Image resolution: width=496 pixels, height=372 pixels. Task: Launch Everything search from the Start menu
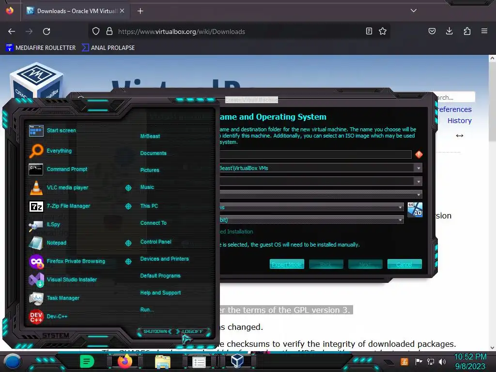[36, 151]
